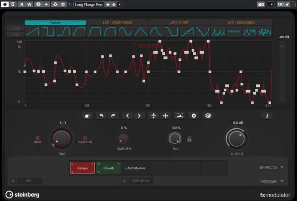Click the SIDE-CHAIN label button

click(x=141, y=181)
